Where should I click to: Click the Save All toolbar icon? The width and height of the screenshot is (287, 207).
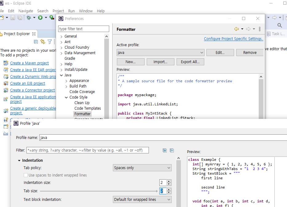(20, 18)
